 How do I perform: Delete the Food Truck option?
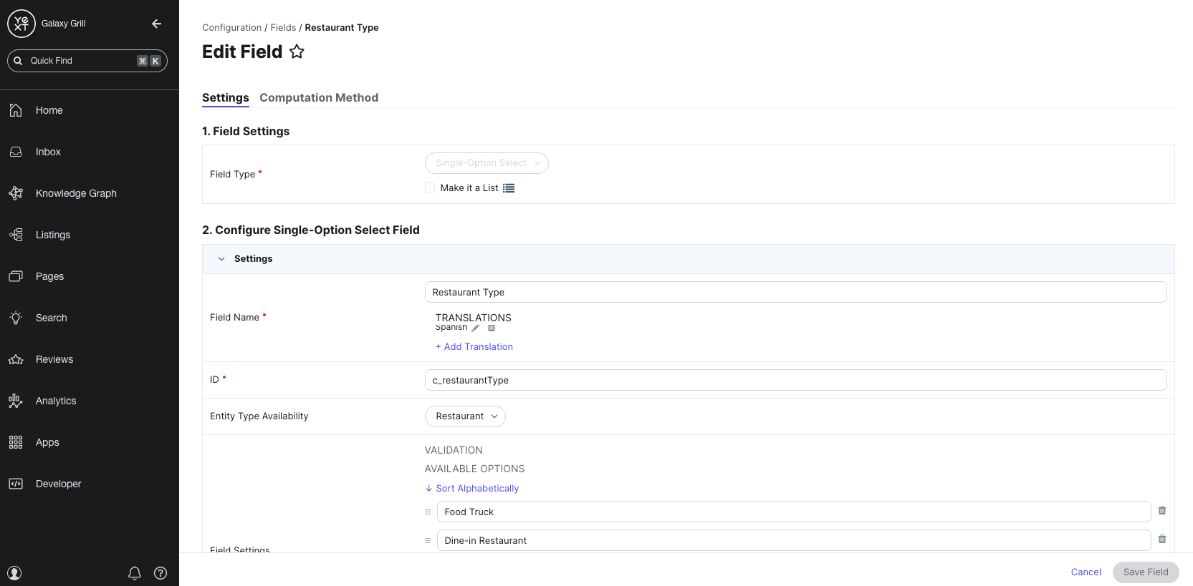(x=1162, y=511)
